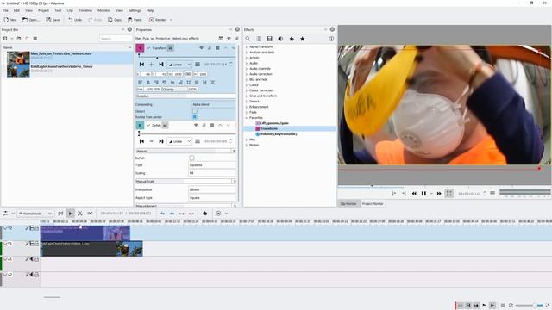Adjust the Rotation slider in Transform
This screenshot has width=552, height=310.
click(185, 96)
